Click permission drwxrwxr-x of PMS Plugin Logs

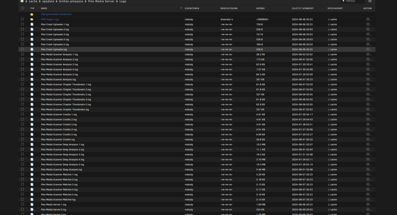pyautogui.click(x=227, y=19)
